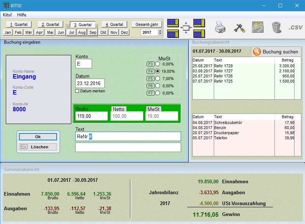Select the F5 7,00% MwSt radio button

[158, 79]
